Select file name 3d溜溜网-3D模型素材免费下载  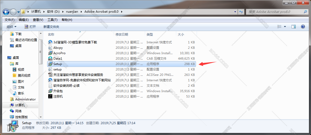[75, 42]
